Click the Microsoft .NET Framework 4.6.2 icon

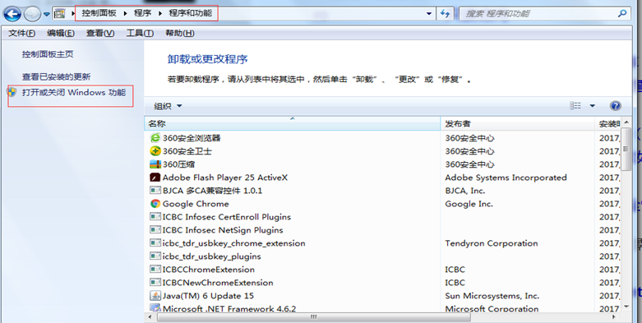[155, 308]
